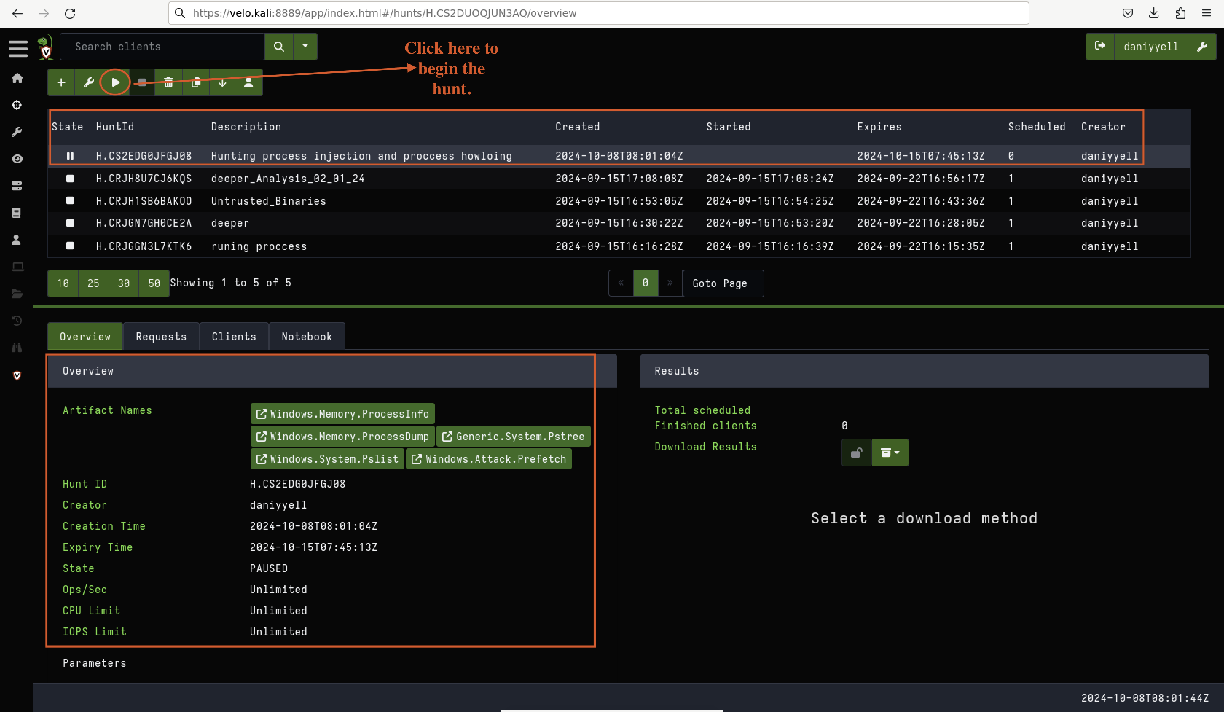This screenshot has height=712, width=1224.
Task: Click the Created column header
Action: click(577, 127)
